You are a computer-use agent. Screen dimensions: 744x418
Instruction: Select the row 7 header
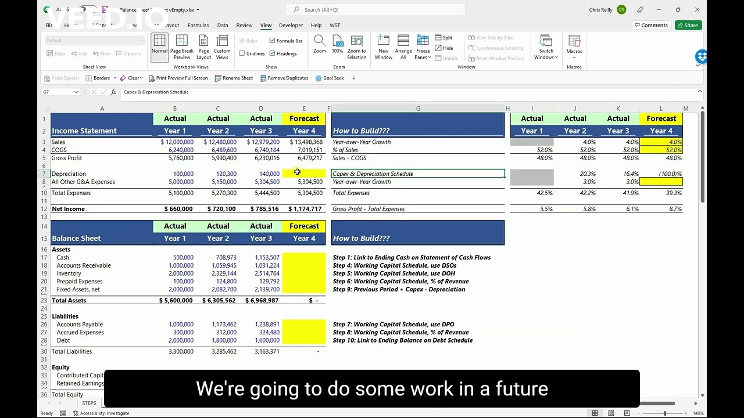click(44, 174)
